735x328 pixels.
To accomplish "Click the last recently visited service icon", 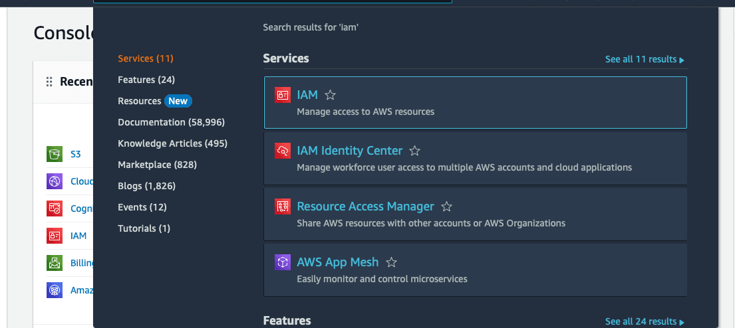I will tap(55, 290).
